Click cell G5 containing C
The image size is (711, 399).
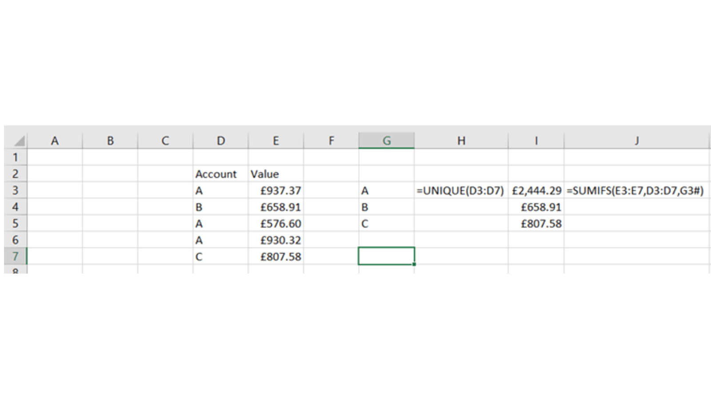(x=386, y=223)
